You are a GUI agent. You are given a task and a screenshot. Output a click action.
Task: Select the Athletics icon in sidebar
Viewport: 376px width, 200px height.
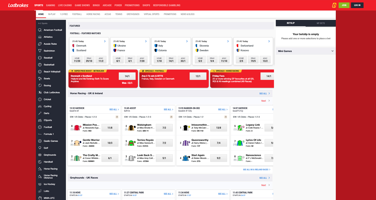point(40,37)
